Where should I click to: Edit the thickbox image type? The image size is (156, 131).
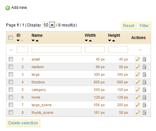click(x=137, y=82)
